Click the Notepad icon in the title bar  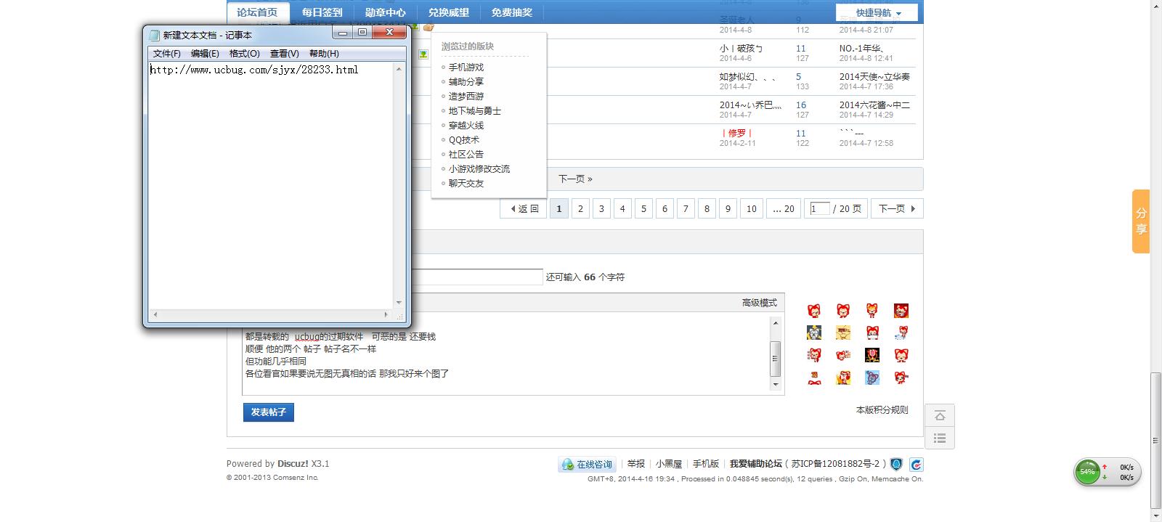tap(154, 35)
